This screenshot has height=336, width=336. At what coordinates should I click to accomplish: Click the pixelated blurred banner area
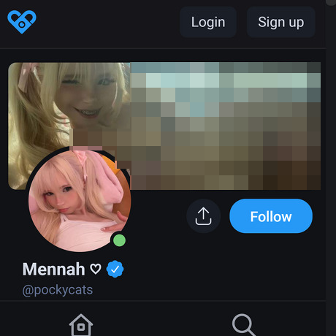coord(225,126)
